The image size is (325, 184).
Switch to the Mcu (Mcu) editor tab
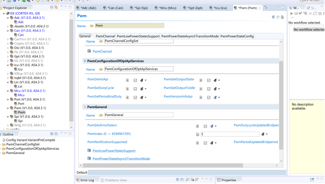(166, 8)
